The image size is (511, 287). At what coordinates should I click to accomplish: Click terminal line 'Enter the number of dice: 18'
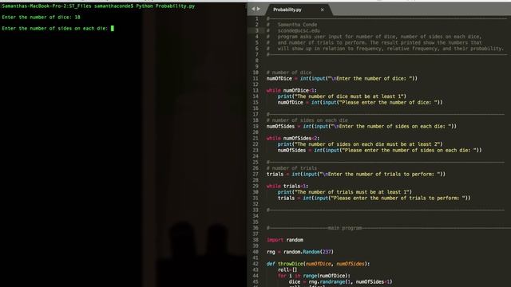pyautogui.click(x=41, y=18)
